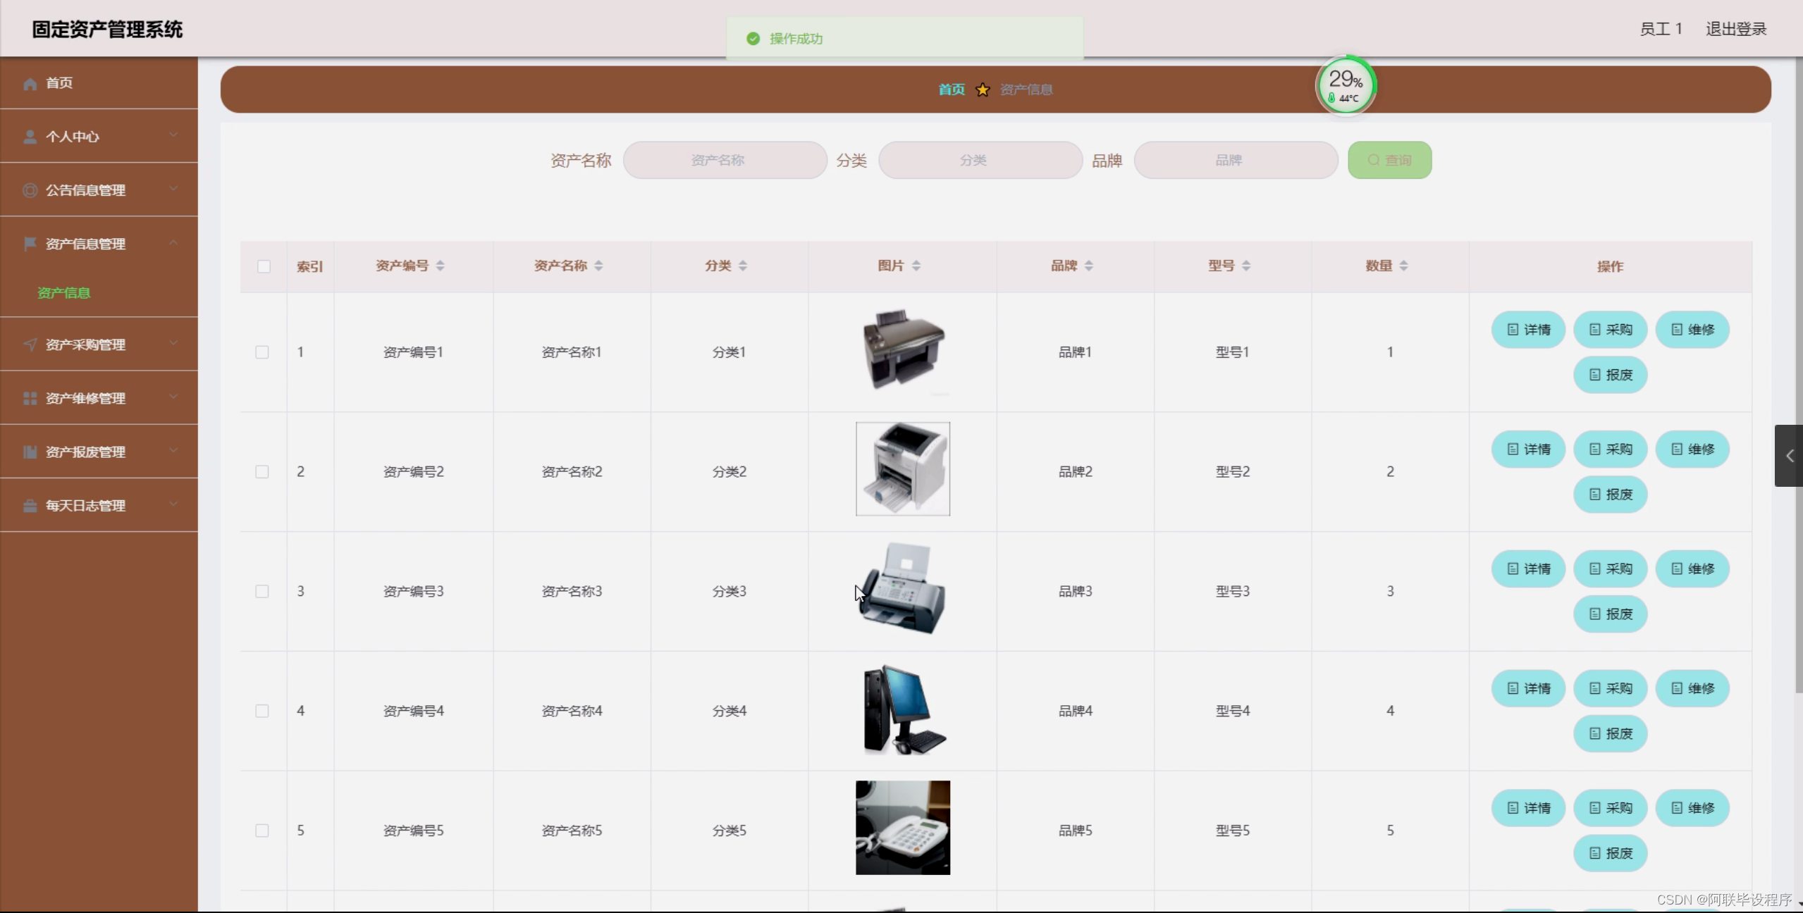
Task: Click the home icon in sidebar
Action: pos(30,84)
